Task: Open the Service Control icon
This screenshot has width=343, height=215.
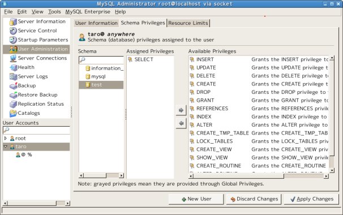Action: click(x=13, y=31)
